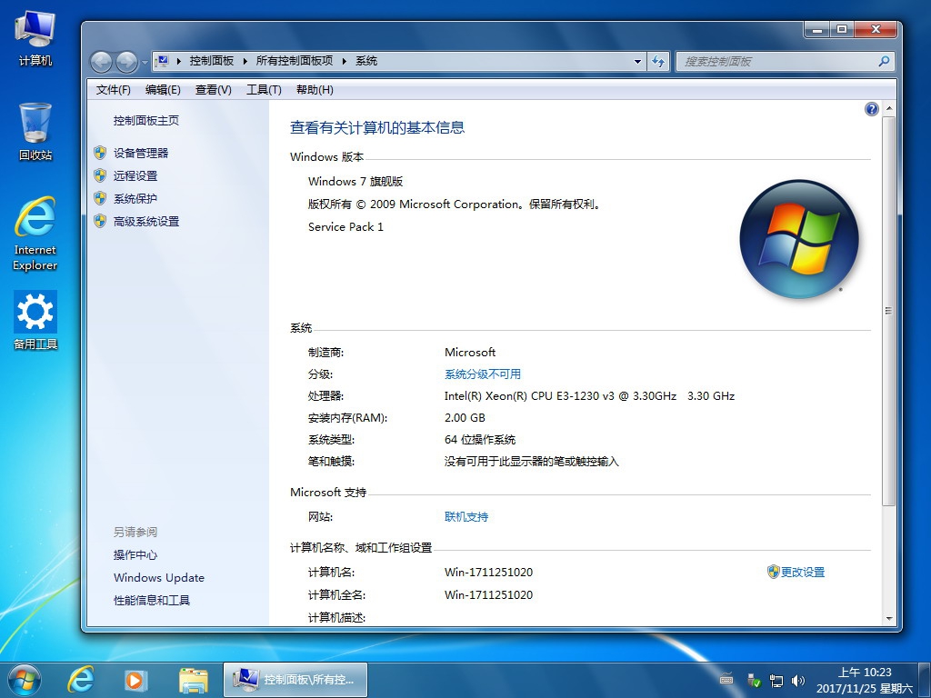The height and width of the screenshot is (698, 931).
Task: Expand the arrow after 控制面板 breadcrumb
Action: 245,61
